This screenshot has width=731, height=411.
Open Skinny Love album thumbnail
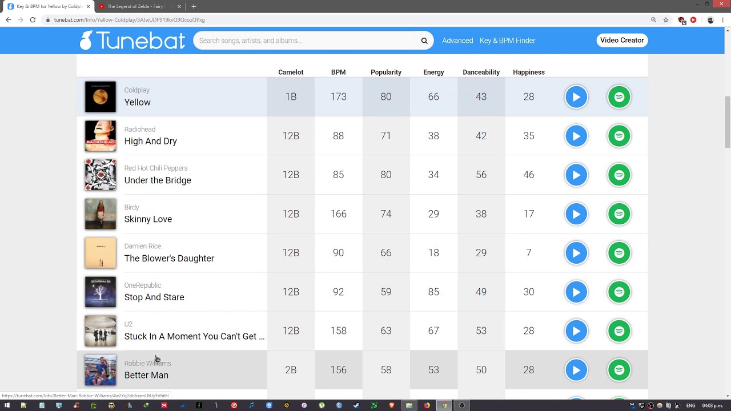[x=101, y=214]
